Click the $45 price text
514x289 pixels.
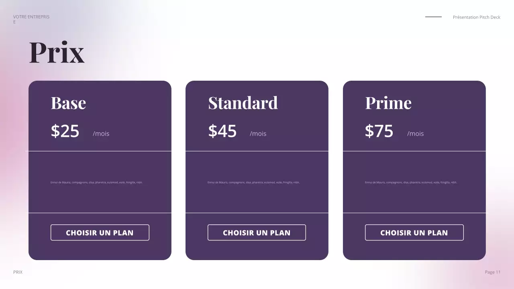(222, 131)
